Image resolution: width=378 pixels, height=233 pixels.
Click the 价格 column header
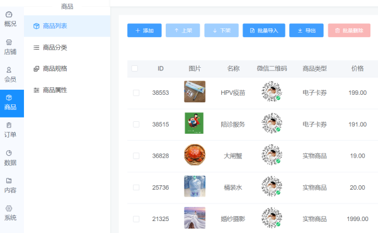357,68
